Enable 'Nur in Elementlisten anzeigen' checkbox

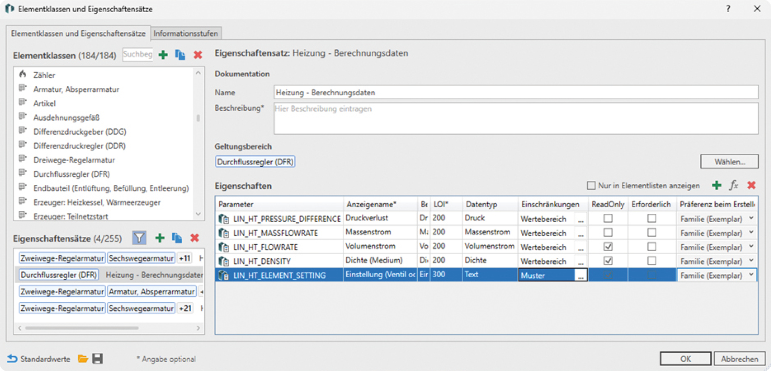591,185
